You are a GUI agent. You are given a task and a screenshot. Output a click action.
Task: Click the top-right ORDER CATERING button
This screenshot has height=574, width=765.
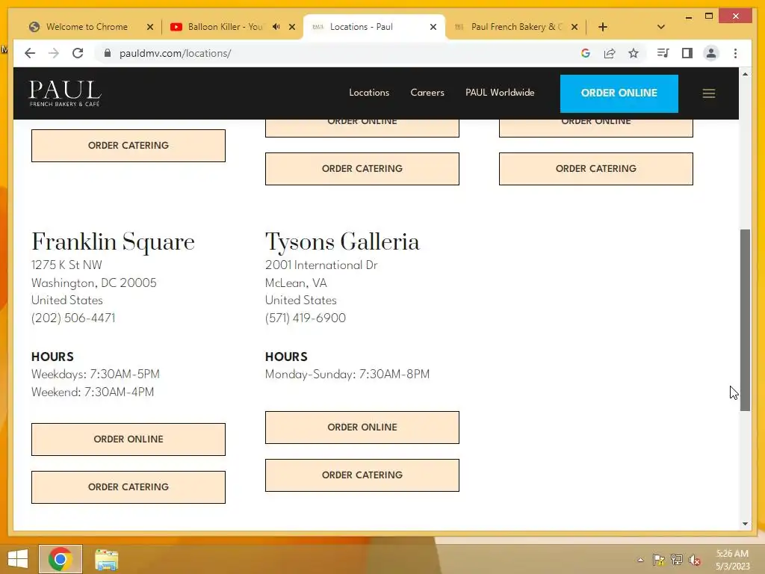pos(595,169)
